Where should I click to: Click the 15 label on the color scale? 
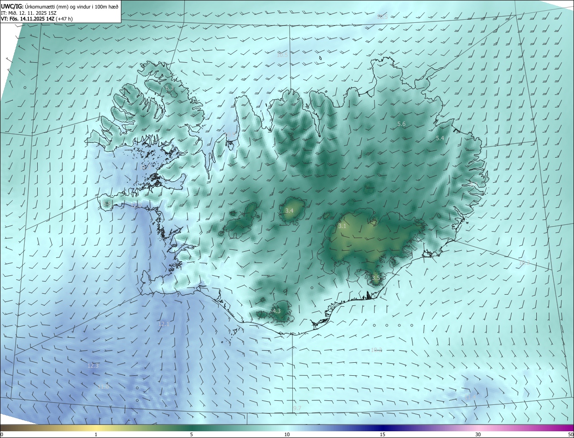click(x=383, y=434)
